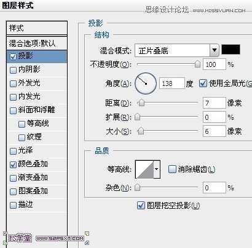Enable the 渐变叠加 checkbox
This screenshot has height=248, width=252.
[13, 178]
